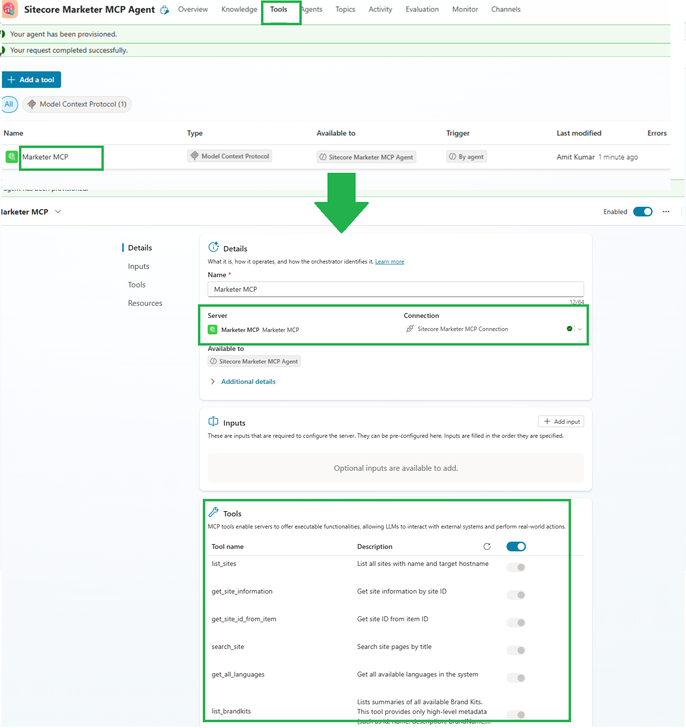686x728 pixels.
Task: Click the Sitecore Marketer MCP Agent chip in the table
Action: [366, 157]
